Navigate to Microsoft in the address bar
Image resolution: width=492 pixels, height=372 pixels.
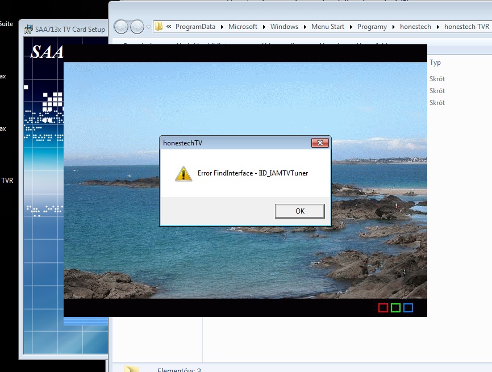click(x=243, y=27)
